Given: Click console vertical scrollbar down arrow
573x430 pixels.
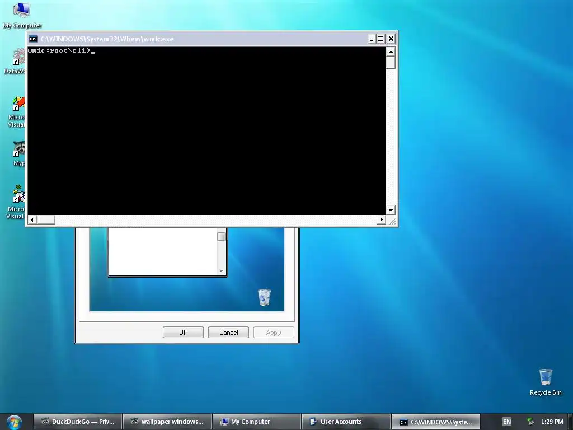Looking at the screenshot, I should tap(391, 210).
